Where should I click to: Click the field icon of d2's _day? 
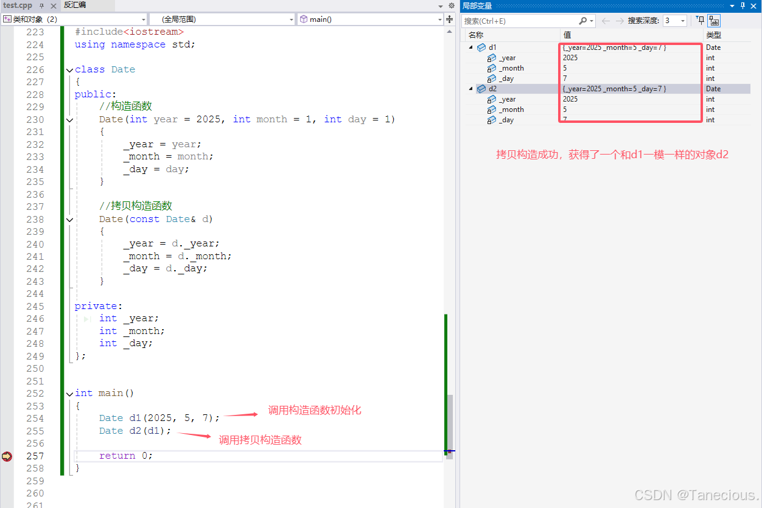click(x=492, y=120)
